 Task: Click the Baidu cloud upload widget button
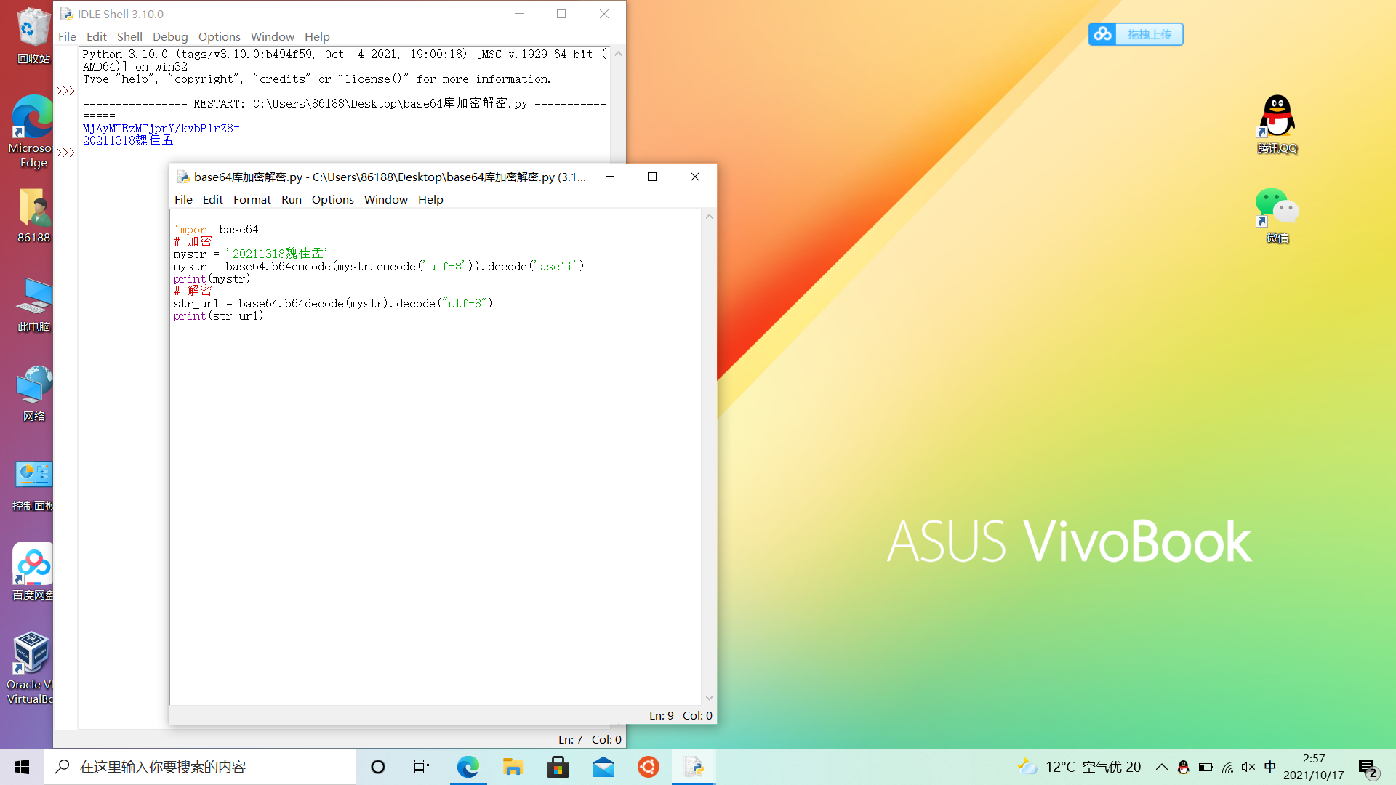coord(1135,34)
